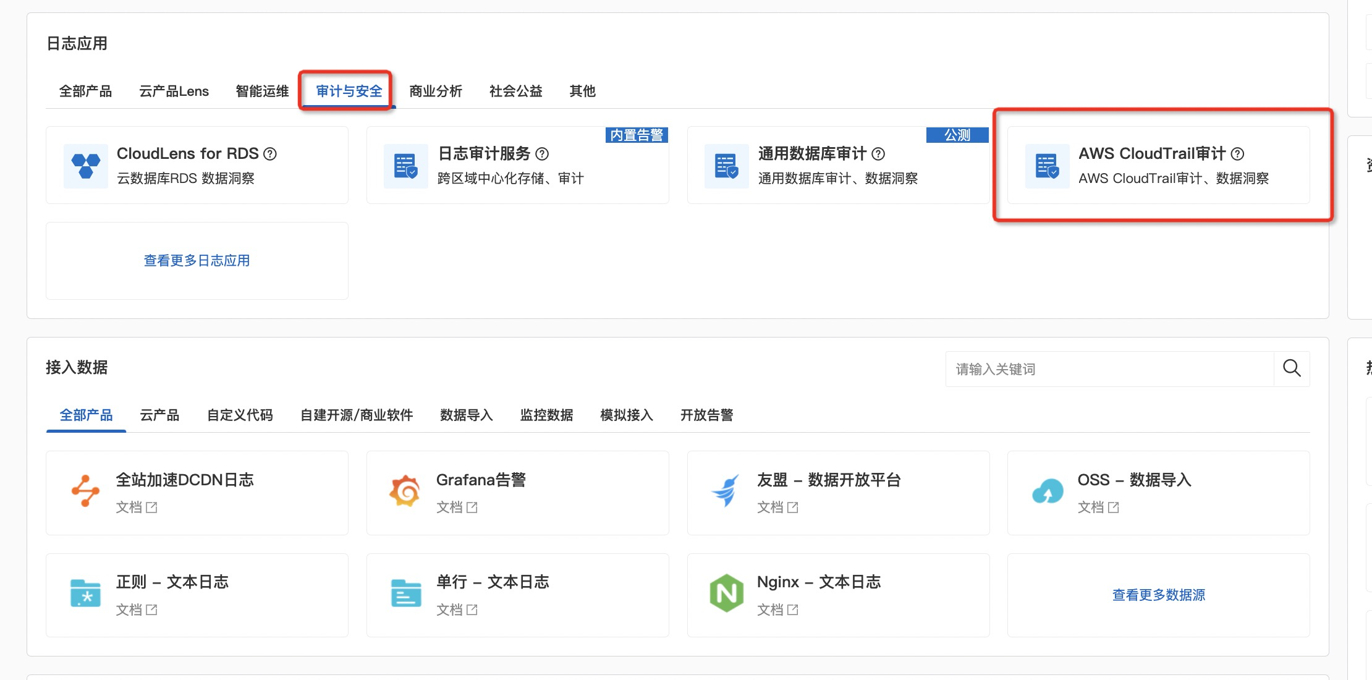Click the 正则 文本日志 folder icon
1372x680 pixels.
tap(85, 593)
